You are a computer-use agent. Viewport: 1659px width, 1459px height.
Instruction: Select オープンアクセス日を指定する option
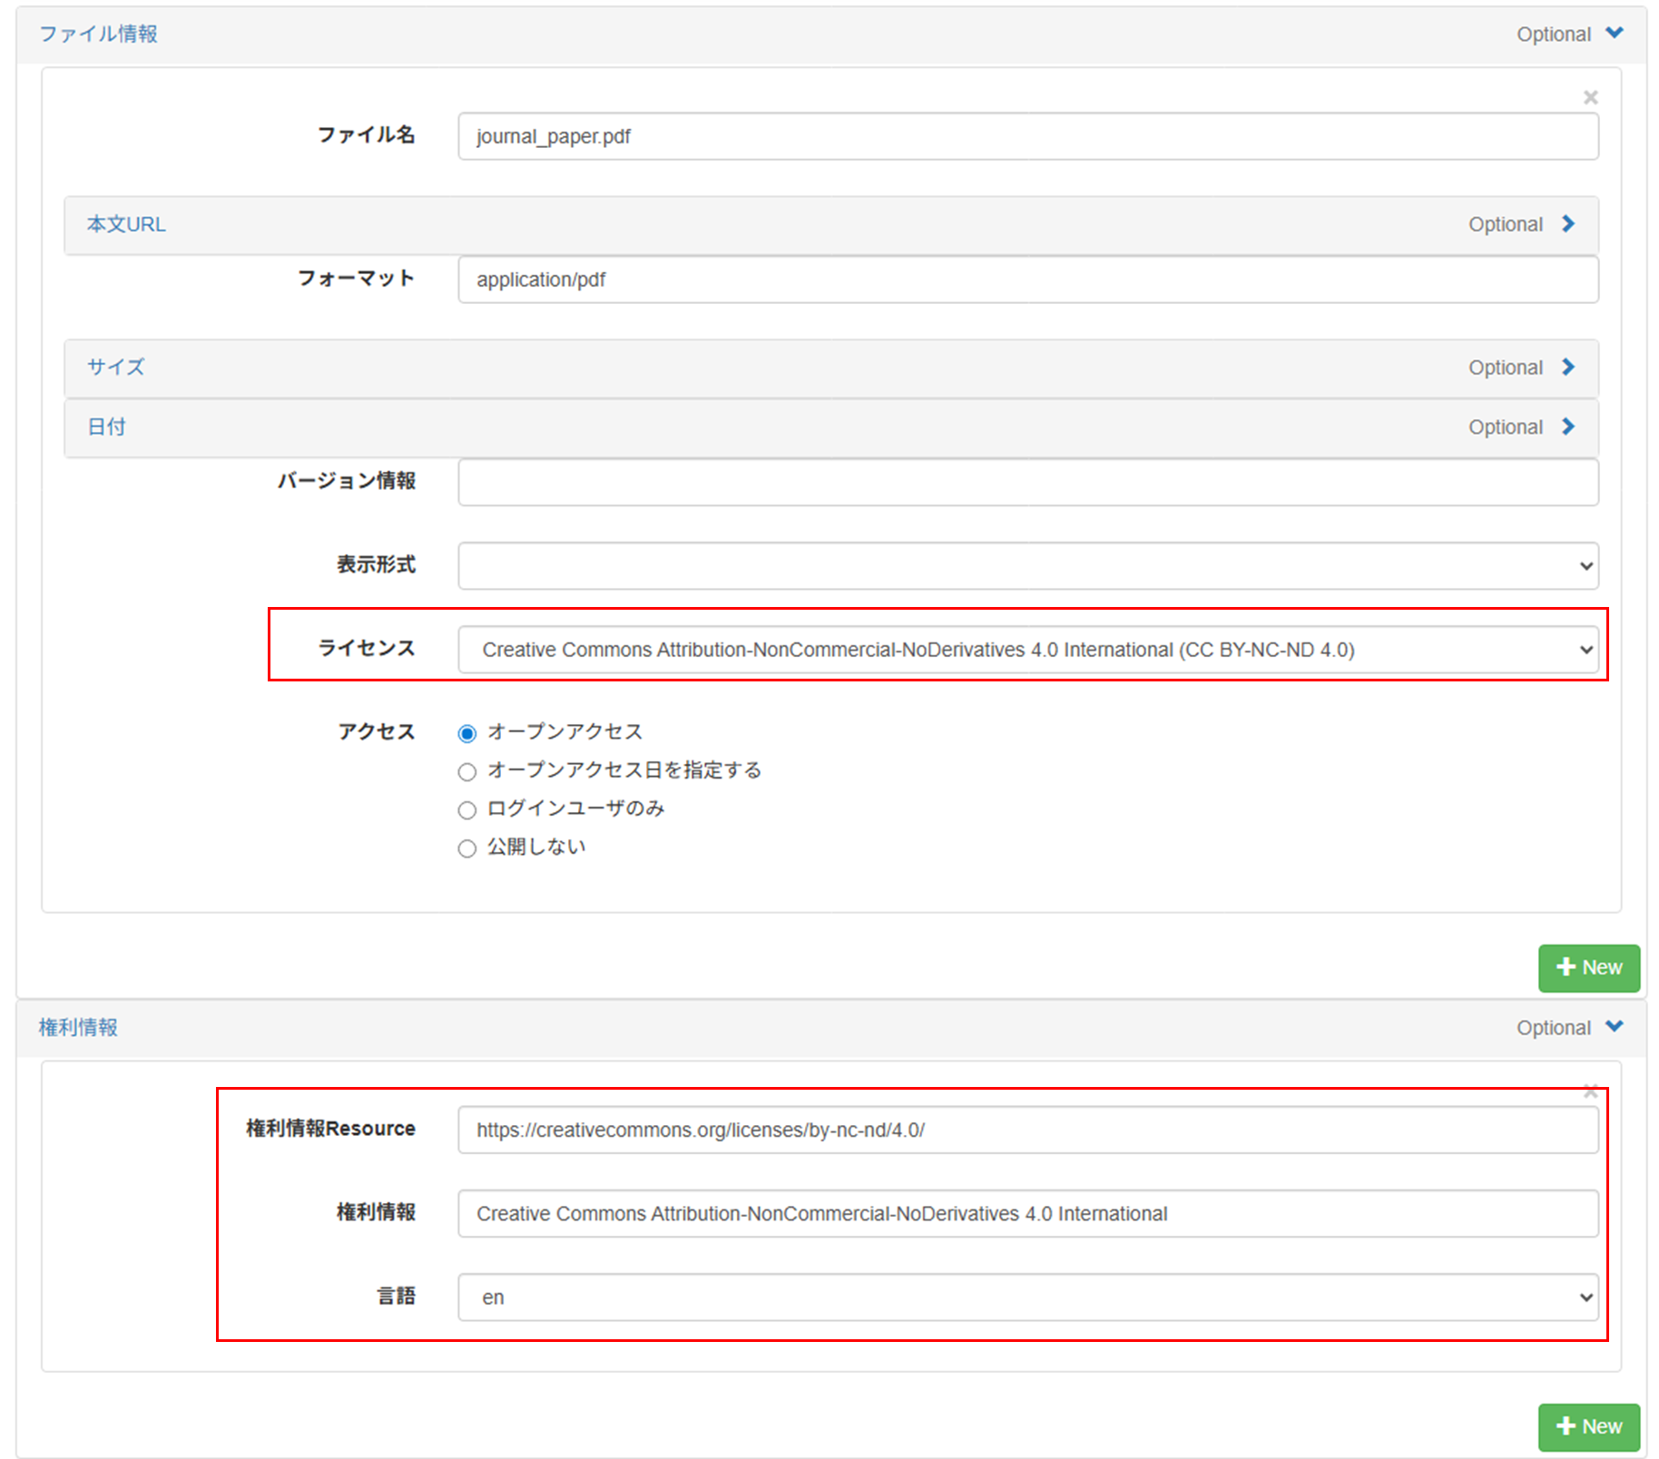click(x=467, y=772)
